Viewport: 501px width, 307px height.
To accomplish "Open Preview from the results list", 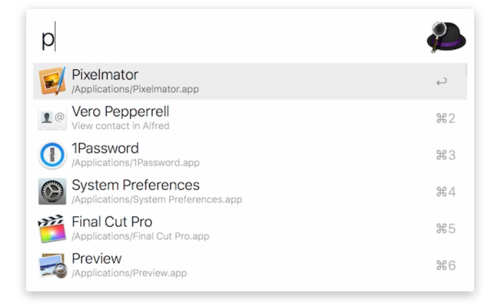I will click(250, 265).
